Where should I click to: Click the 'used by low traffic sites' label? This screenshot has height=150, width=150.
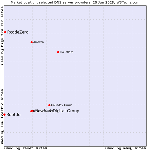2,117
